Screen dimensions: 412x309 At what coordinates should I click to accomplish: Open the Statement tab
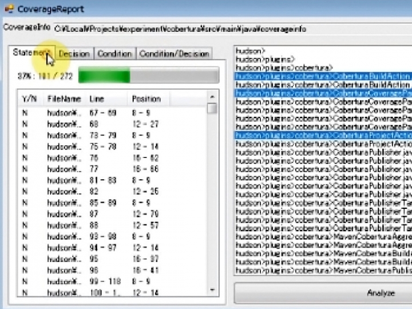click(32, 53)
